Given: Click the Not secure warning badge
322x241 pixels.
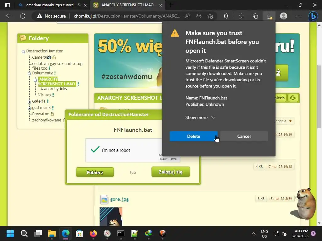Looking at the screenshot, I should coord(51,16).
